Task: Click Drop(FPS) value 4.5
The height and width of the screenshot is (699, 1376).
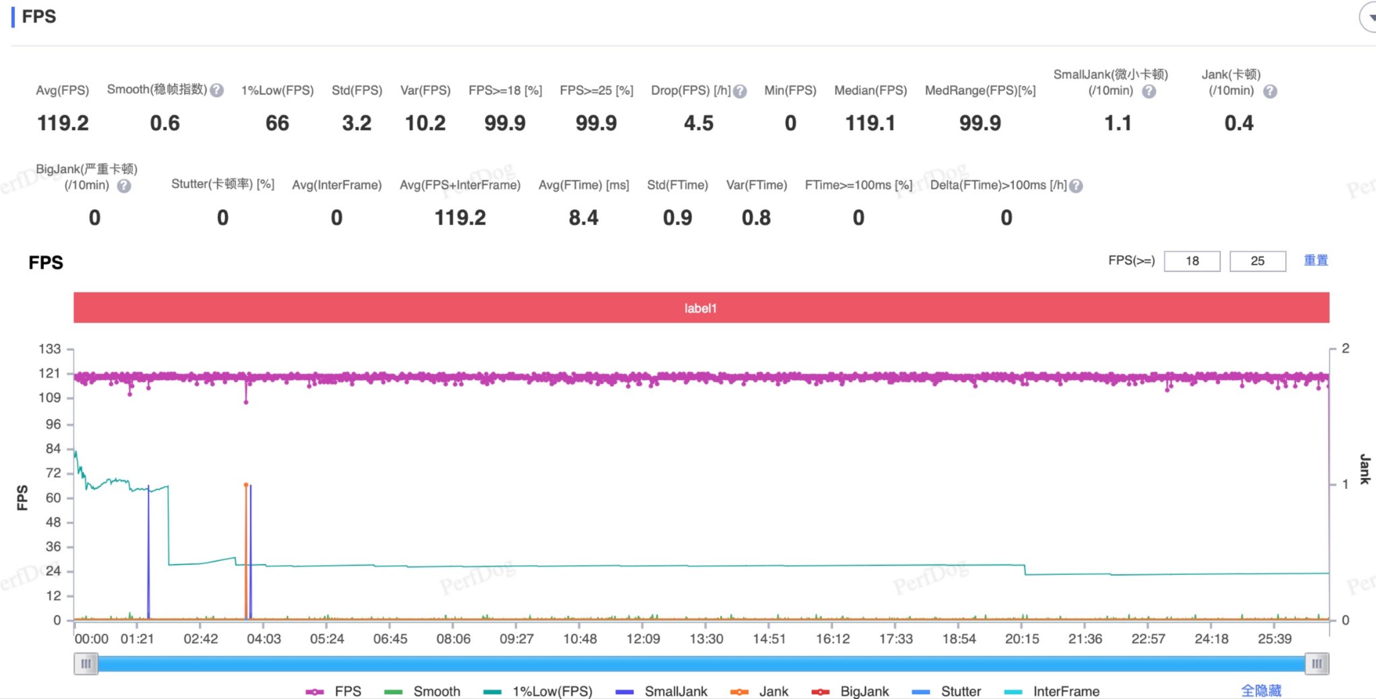Action: (699, 124)
